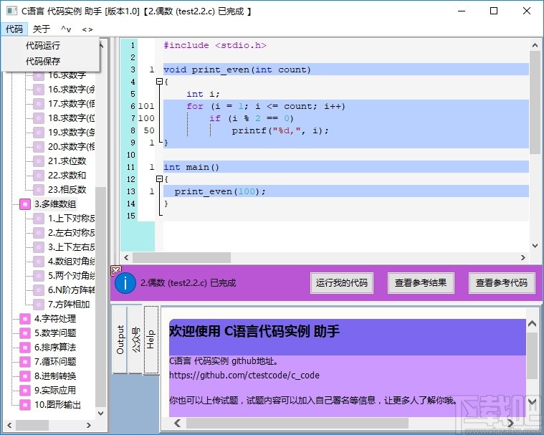Click the blue info icon
This screenshot has width=544, height=435.
[125, 283]
